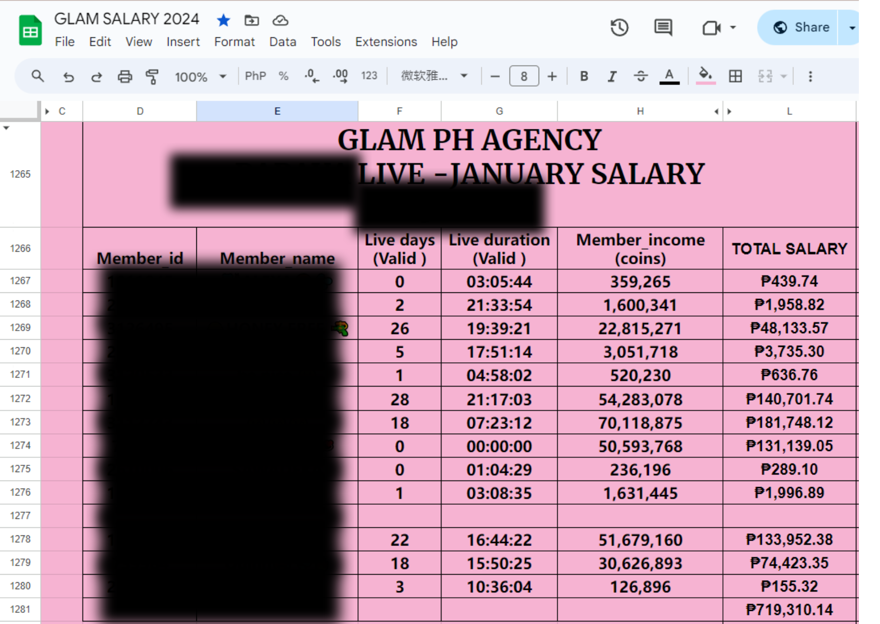
Task: Increase font size with plus button
Action: (x=552, y=76)
